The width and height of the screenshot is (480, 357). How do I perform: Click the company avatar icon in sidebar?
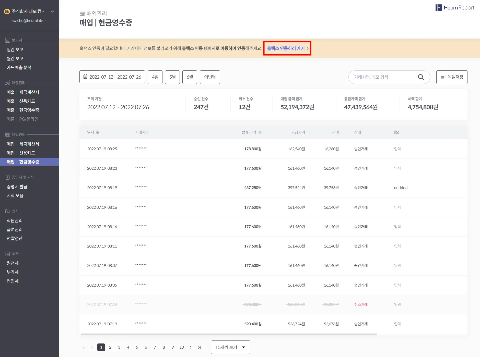7,11
